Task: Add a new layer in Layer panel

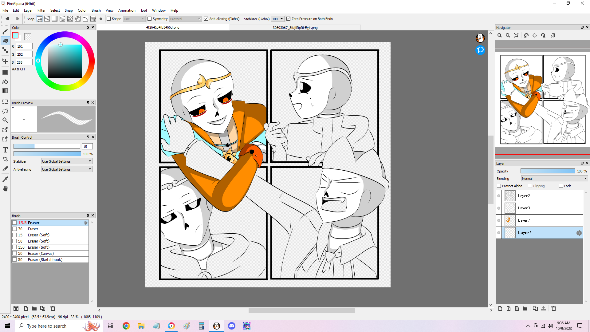Action: pos(500,308)
